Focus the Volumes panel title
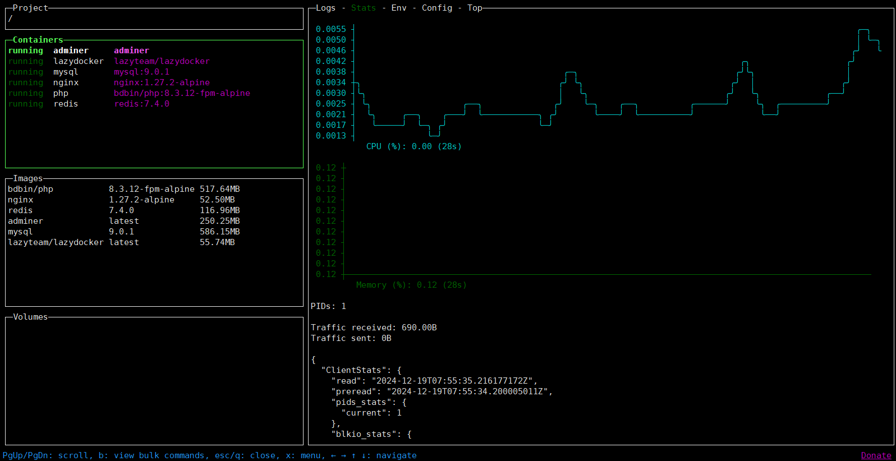Screen dimensions: 896x461 point(30,317)
